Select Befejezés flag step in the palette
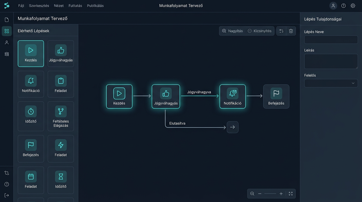Screen dimensions: 362x202 pyautogui.click(x=31, y=149)
